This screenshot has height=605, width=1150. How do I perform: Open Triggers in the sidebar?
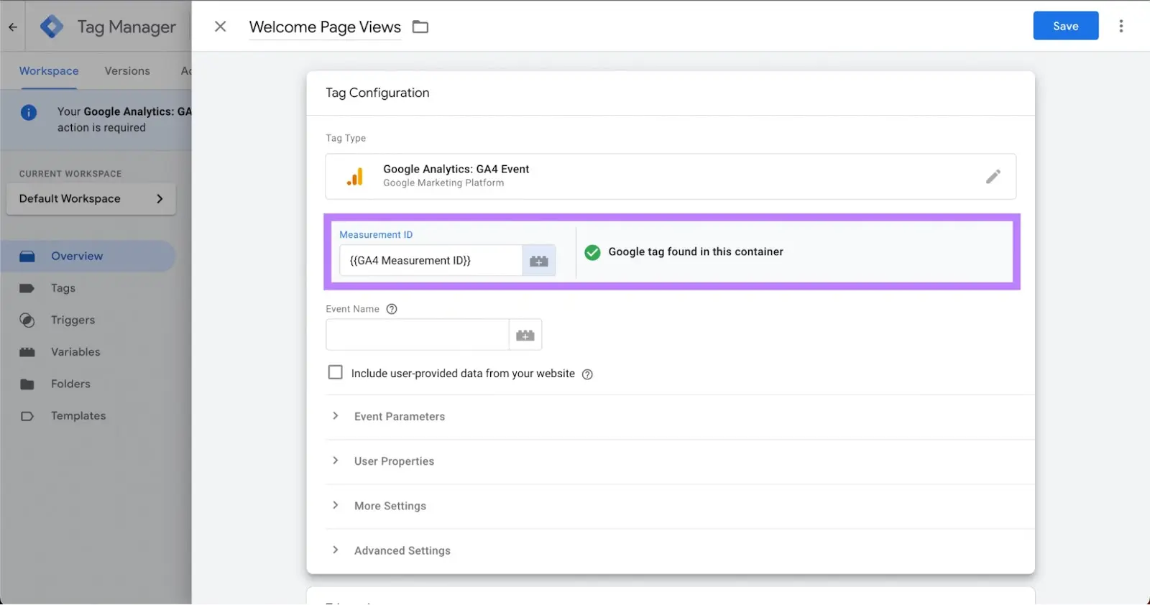point(73,320)
